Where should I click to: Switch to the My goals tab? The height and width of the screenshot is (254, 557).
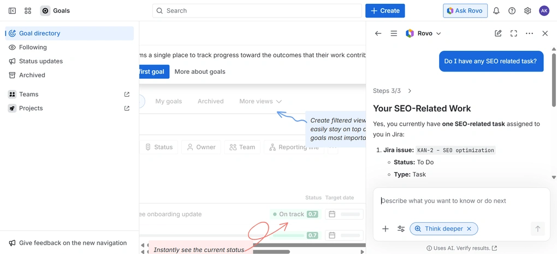point(168,101)
